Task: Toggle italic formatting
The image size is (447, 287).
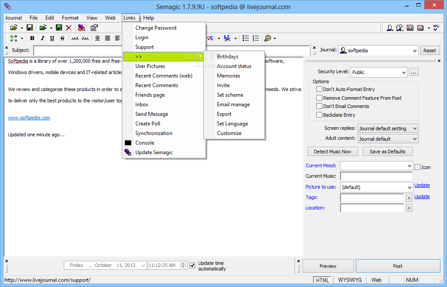Action: click(42, 38)
